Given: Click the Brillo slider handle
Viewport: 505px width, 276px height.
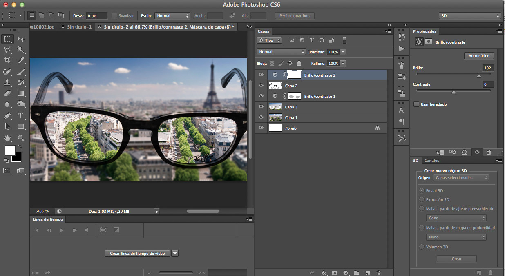Looking at the screenshot, I should [x=479, y=76].
